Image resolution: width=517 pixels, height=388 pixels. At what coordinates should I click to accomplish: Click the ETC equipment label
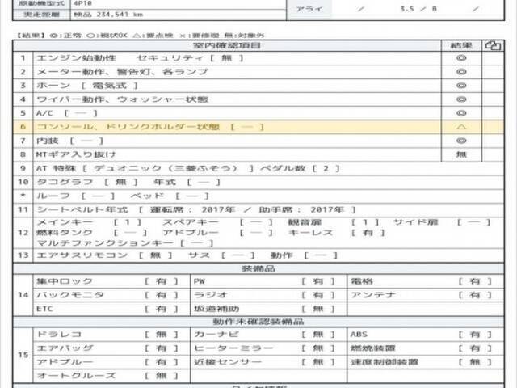pyautogui.click(x=44, y=309)
